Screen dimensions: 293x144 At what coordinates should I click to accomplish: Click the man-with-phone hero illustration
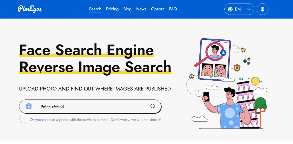click(227, 83)
